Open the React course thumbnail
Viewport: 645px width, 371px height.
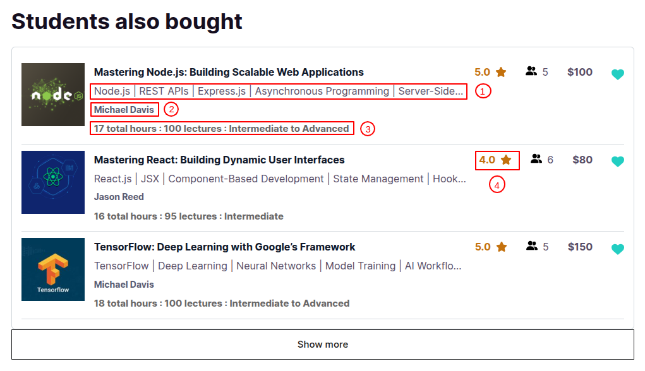pyautogui.click(x=53, y=182)
